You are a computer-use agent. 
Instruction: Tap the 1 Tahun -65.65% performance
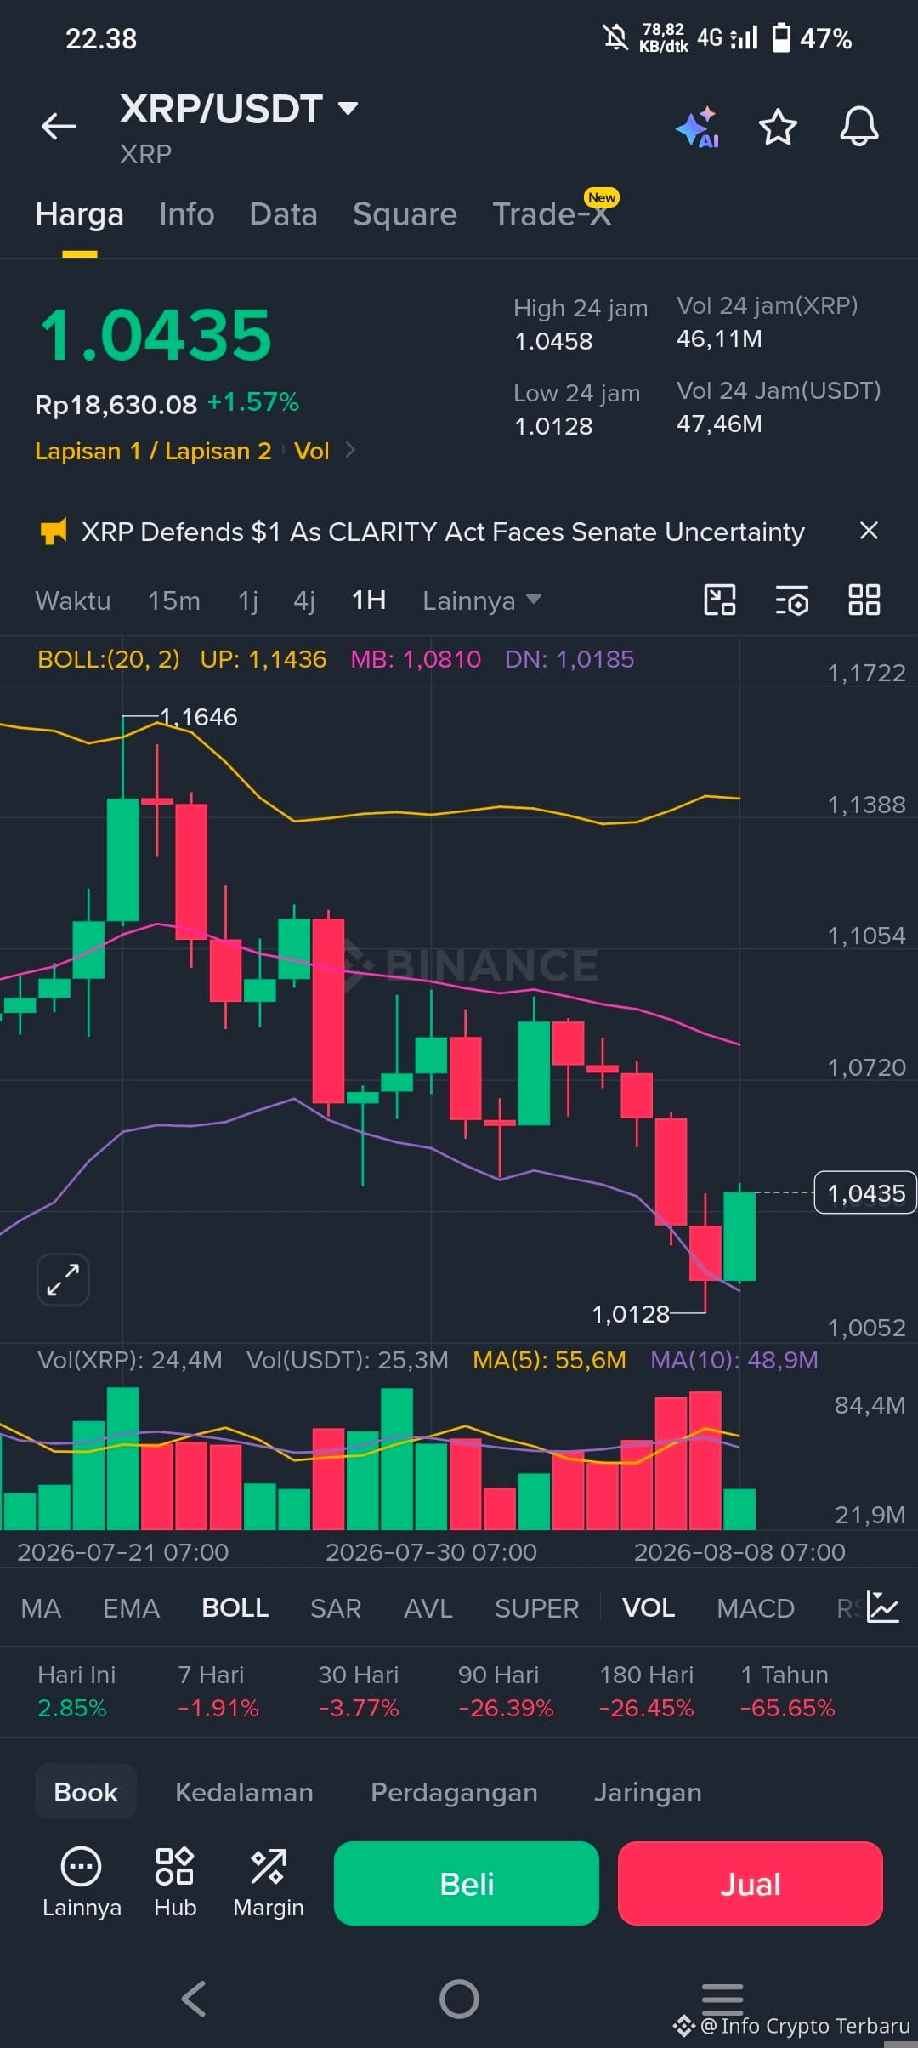(787, 1691)
